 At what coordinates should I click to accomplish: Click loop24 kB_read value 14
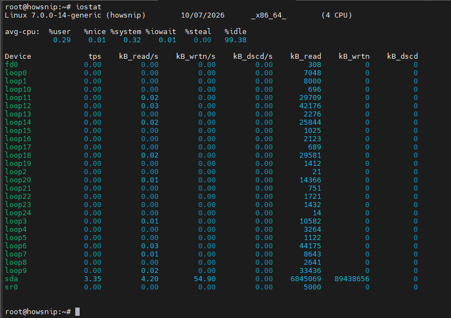click(316, 213)
